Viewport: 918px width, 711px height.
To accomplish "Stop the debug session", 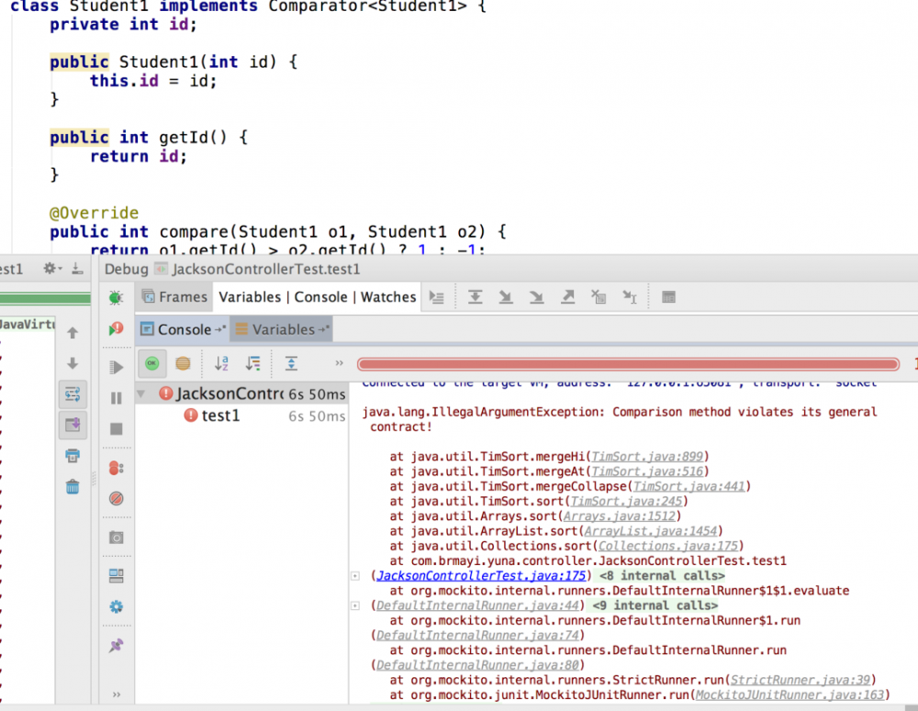I will [116, 429].
